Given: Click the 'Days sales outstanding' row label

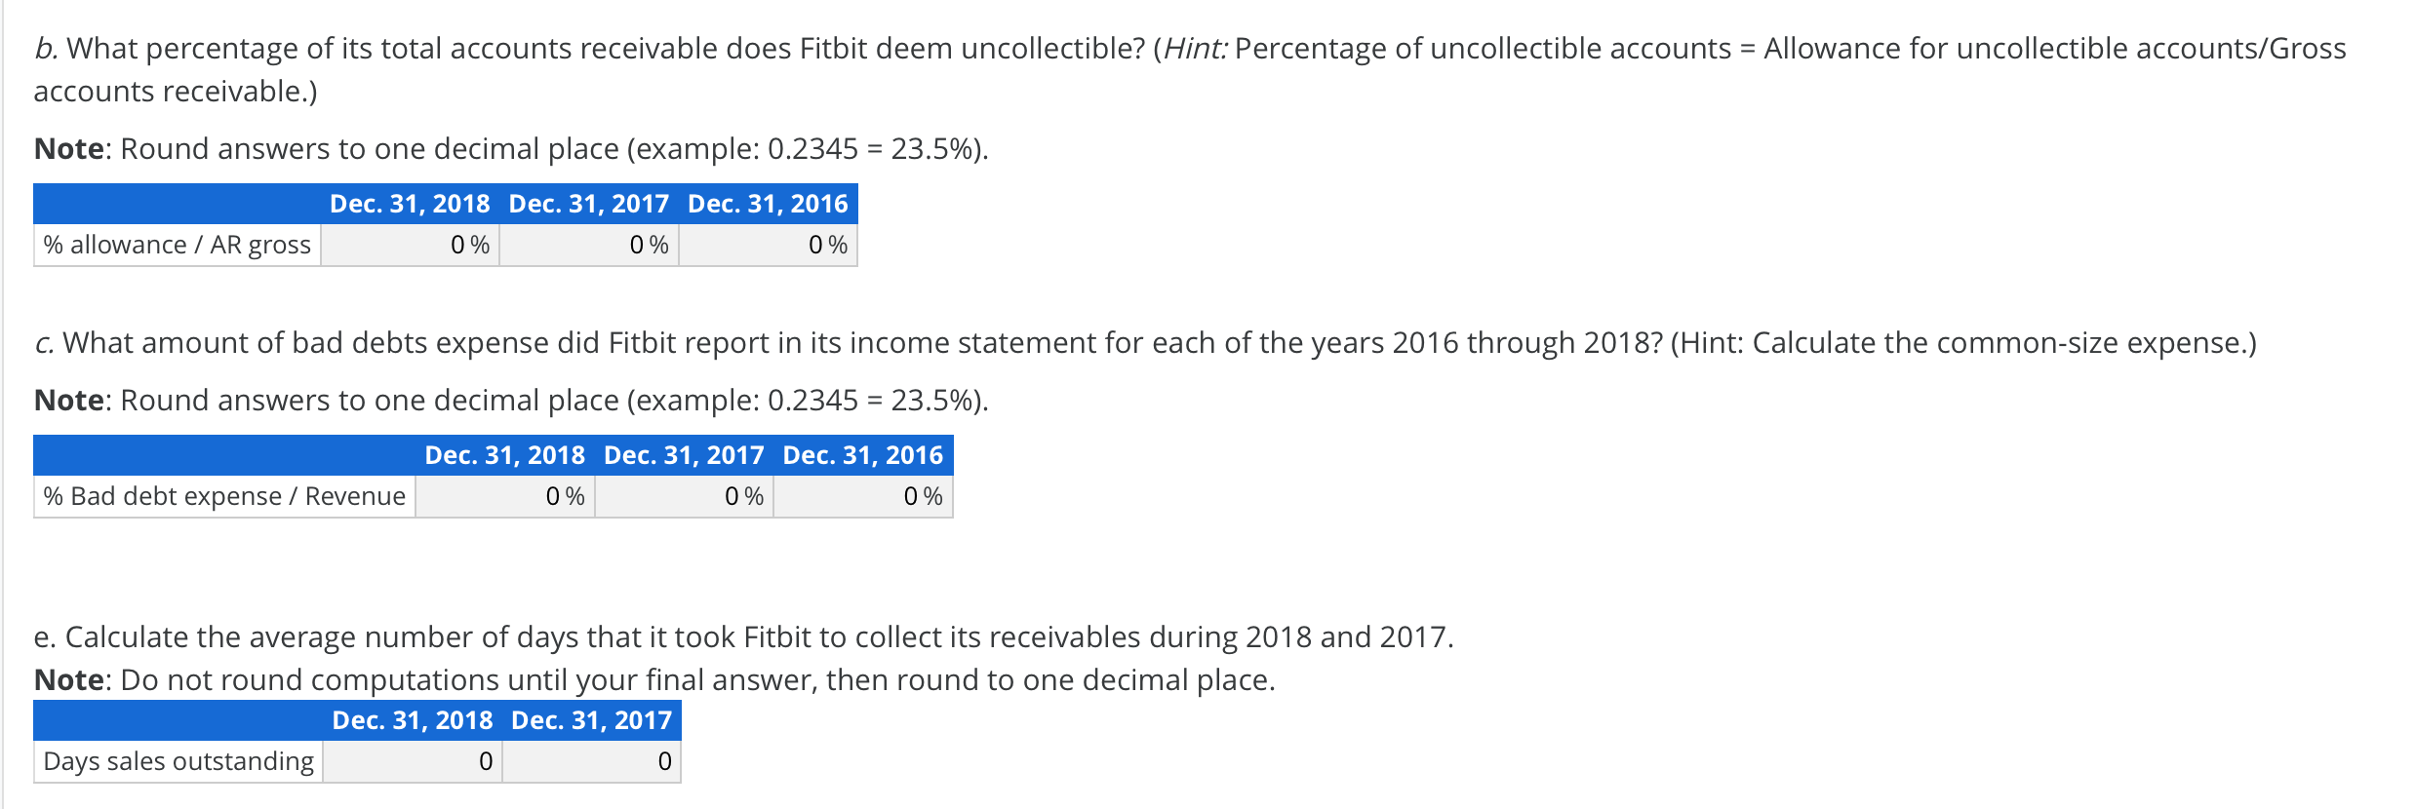Looking at the screenshot, I should [x=178, y=761].
